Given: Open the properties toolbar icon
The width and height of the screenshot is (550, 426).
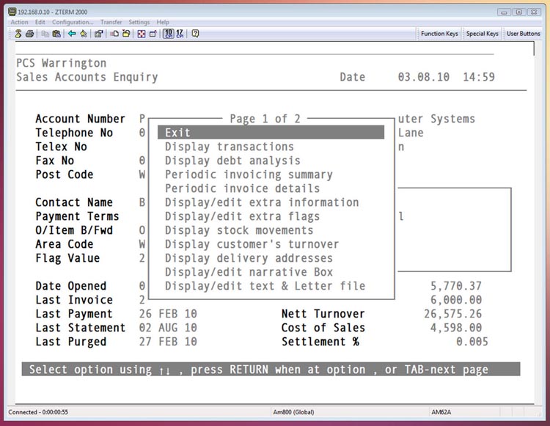Looking at the screenshot, I should point(98,34).
